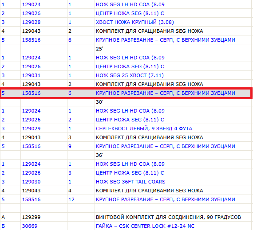Click part 129299 ВИНТОВОЙ КОМПЛЕКТ row
This screenshot has height=230, width=253.
click(x=126, y=217)
